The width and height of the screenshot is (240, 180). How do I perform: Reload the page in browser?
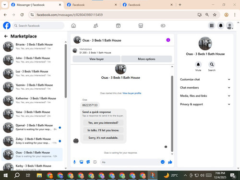coord(22,15)
